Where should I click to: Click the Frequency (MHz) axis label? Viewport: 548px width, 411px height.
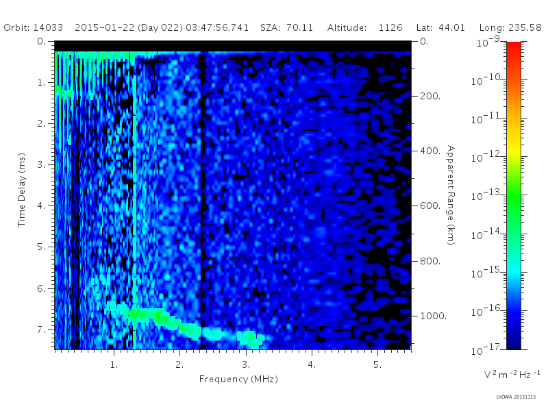[238, 379]
